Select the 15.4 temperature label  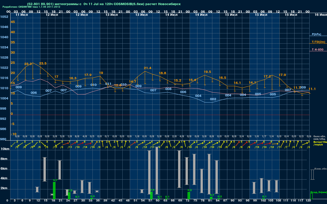point(192,80)
